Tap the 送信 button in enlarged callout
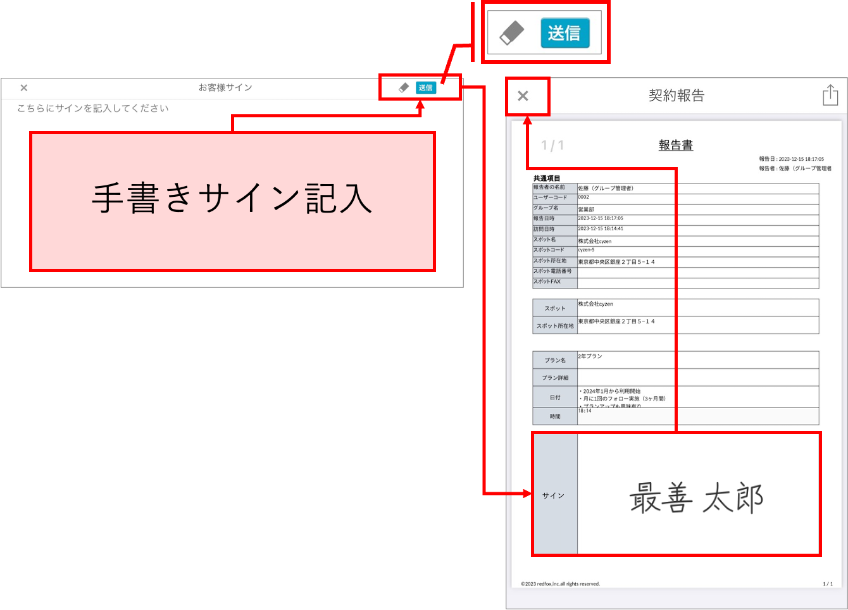 pyautogui.click(x=565, y=33)
